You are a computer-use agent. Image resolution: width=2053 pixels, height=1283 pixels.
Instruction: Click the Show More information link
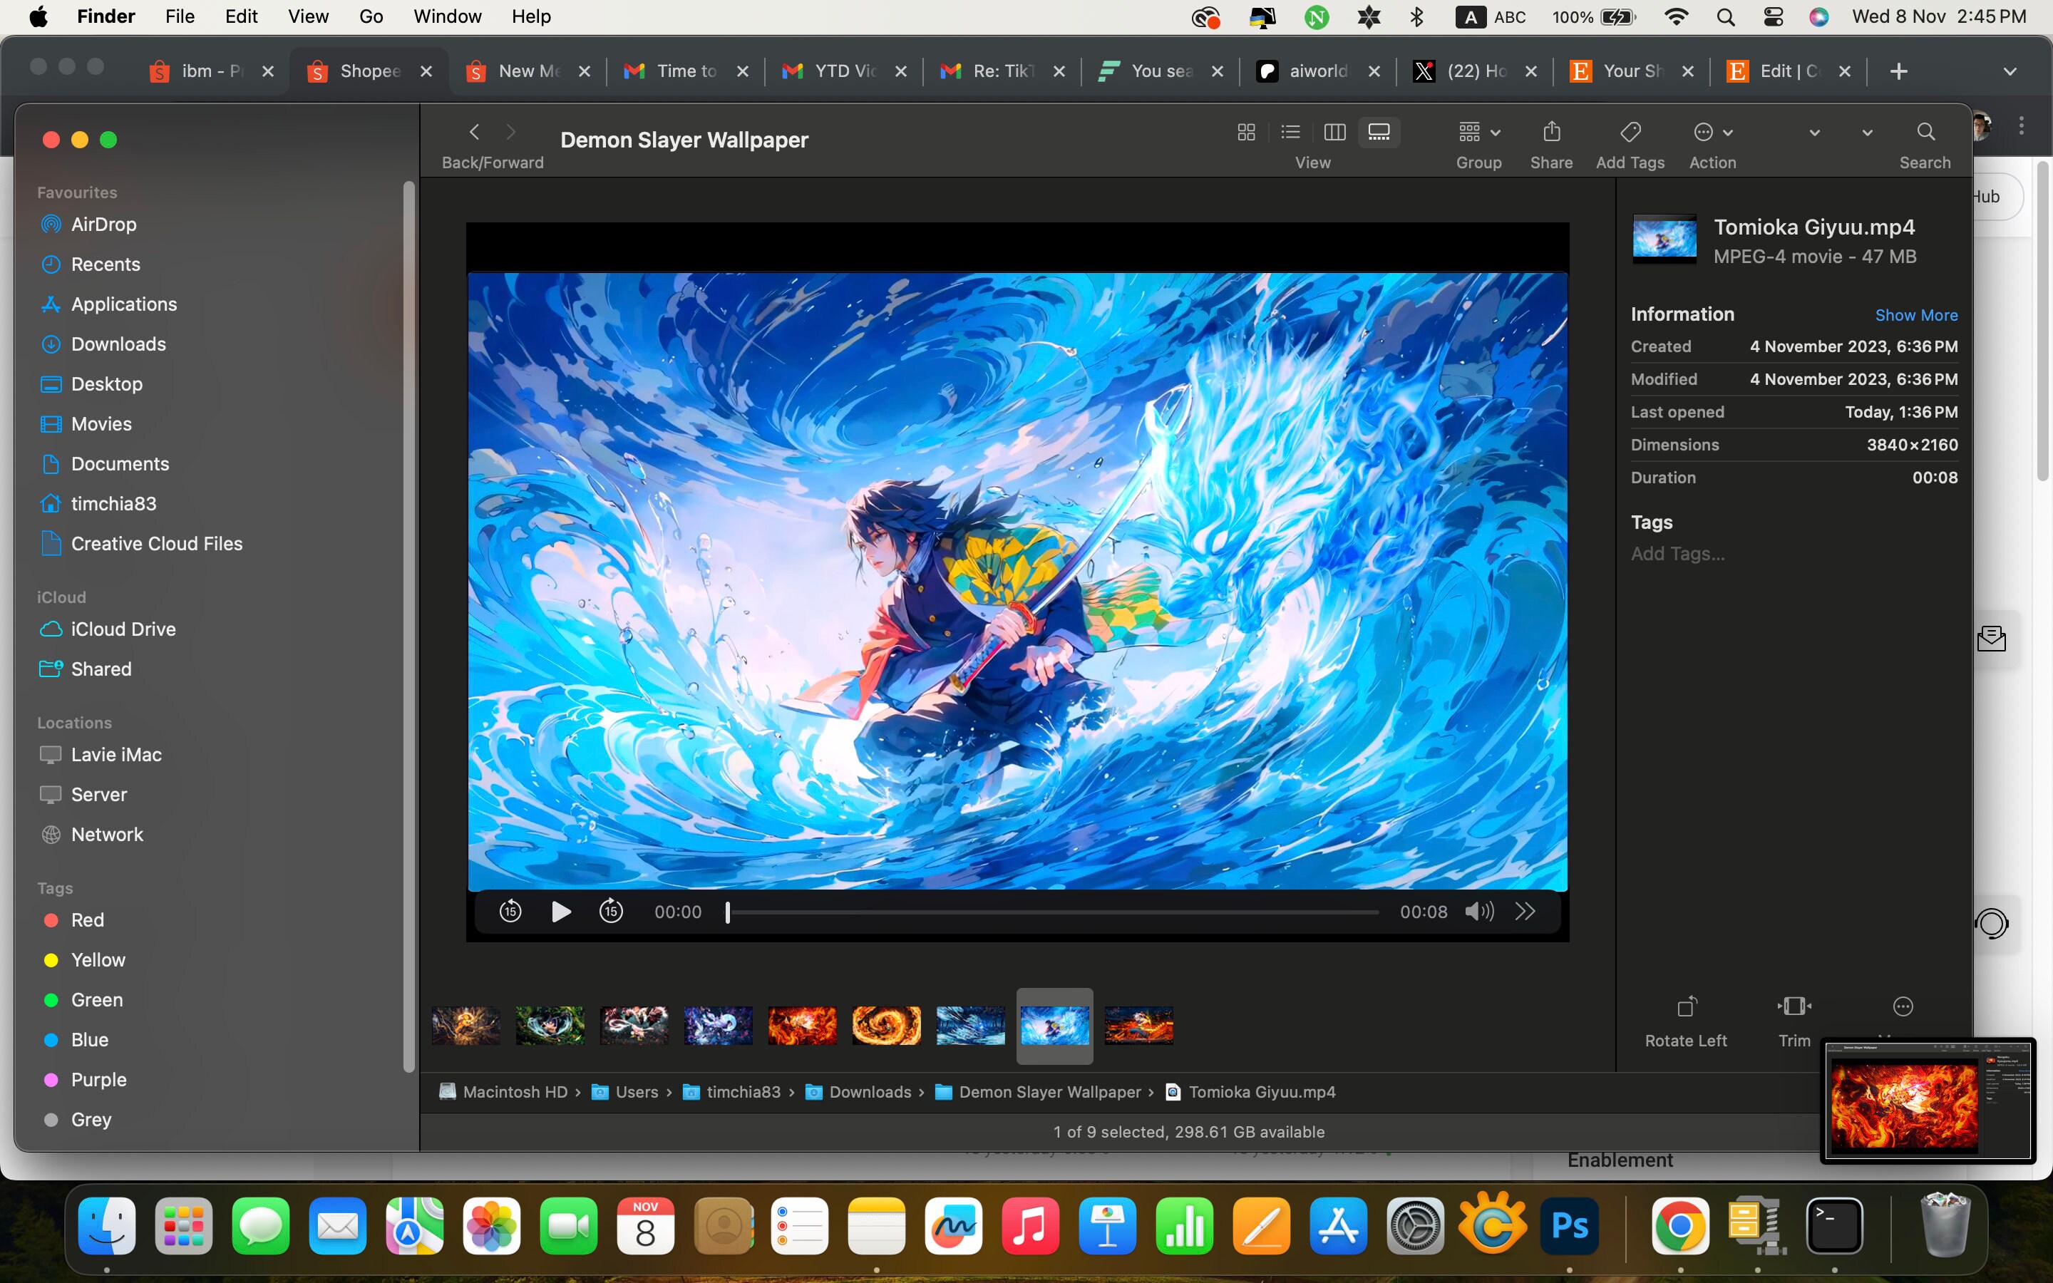click(x=1915, y=315)
